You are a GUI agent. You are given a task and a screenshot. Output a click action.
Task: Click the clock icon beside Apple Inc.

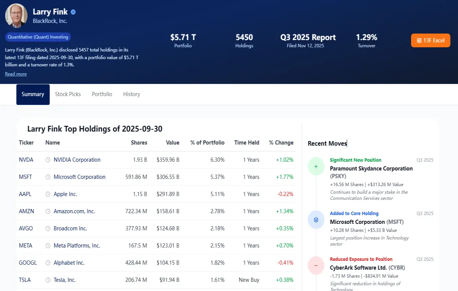pos(48,194)
